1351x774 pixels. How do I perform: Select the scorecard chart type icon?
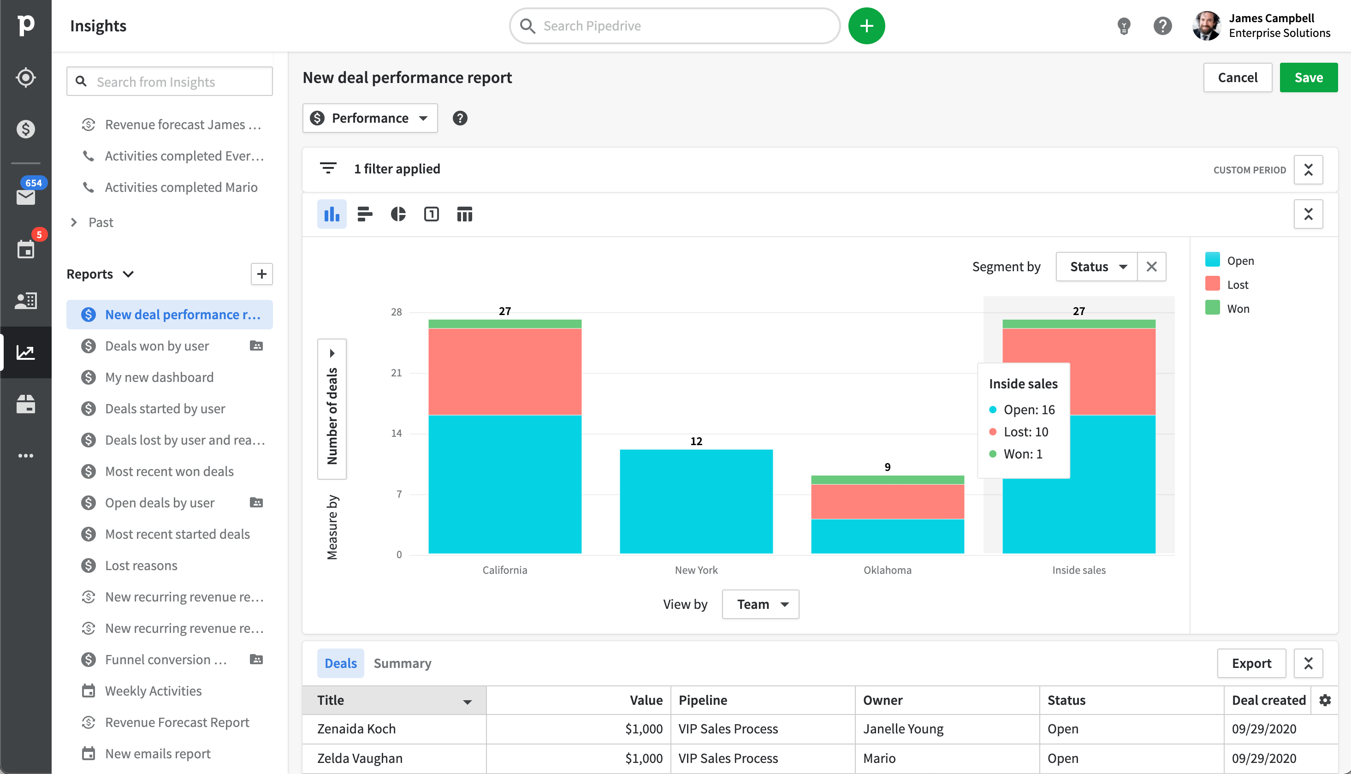(432, 214)
